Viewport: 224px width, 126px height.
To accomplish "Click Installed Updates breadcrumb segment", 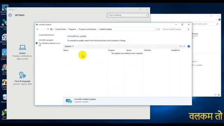I will tap(106, 29).
